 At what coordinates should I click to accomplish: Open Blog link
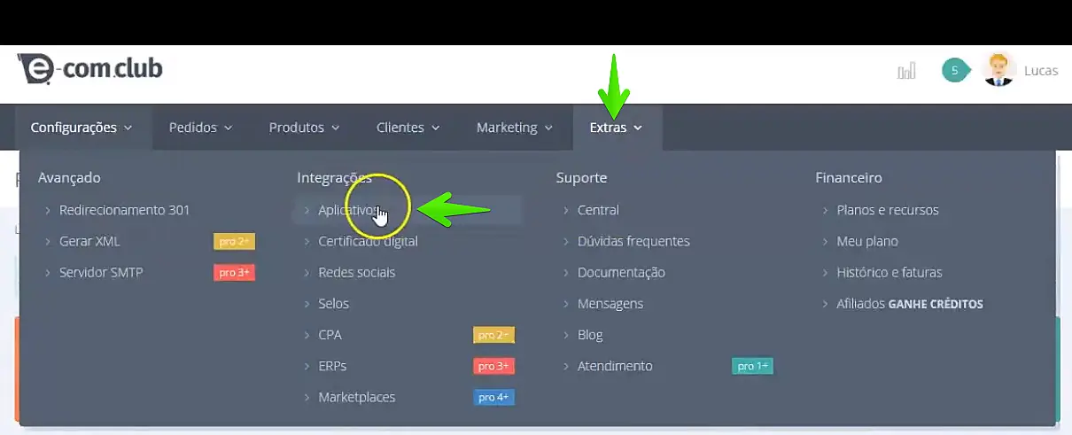(590, 335)
